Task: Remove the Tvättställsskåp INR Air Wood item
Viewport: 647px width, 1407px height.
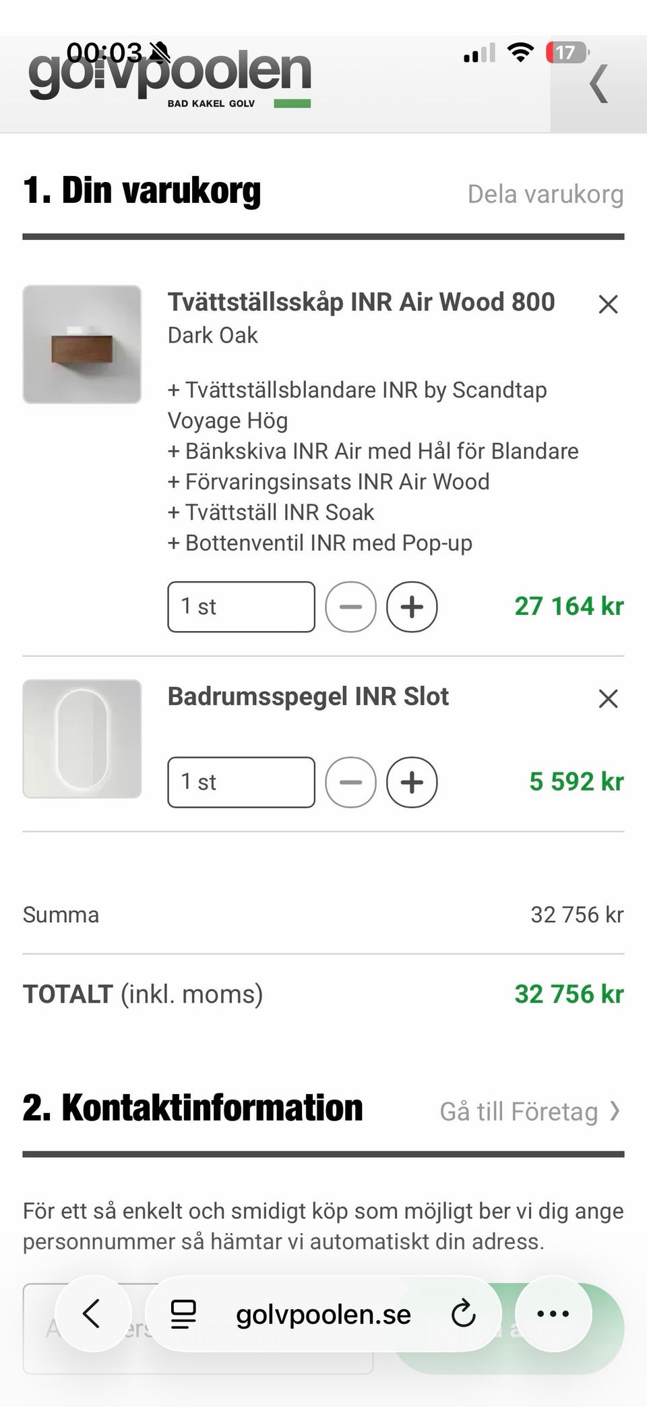Action: coord(608,304)
